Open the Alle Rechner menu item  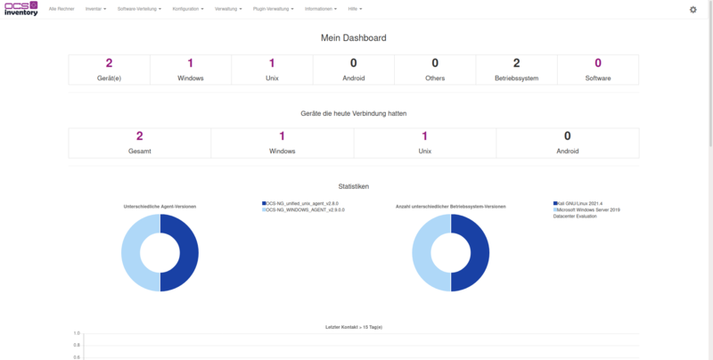pos(61,9)
